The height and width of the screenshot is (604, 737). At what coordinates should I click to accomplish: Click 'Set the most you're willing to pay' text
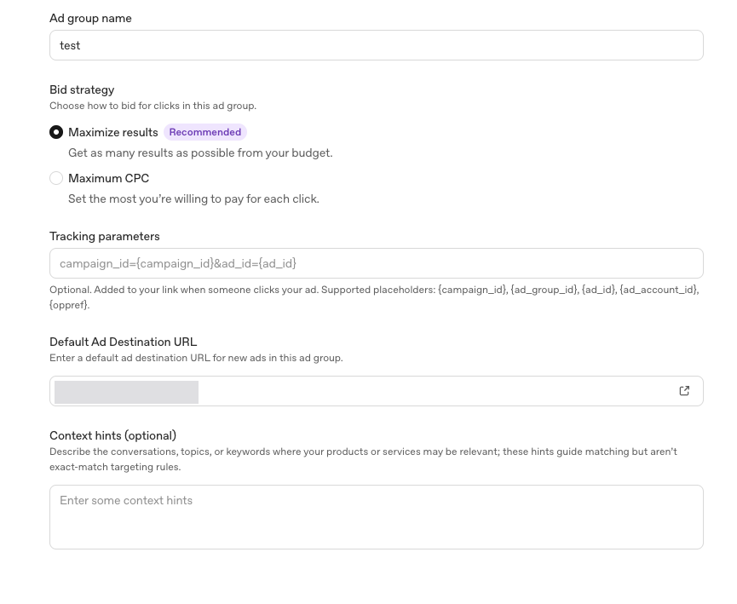coord(193,198)
